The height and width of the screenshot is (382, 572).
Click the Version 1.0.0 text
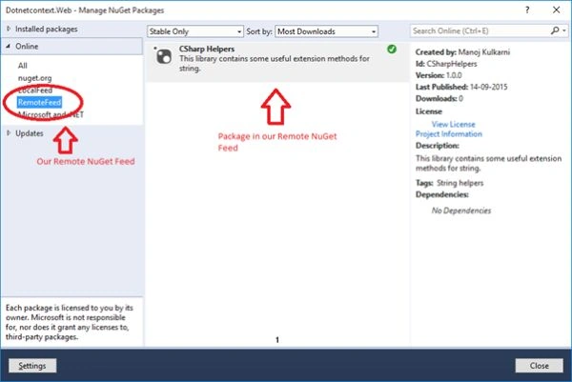click(439, 75)
